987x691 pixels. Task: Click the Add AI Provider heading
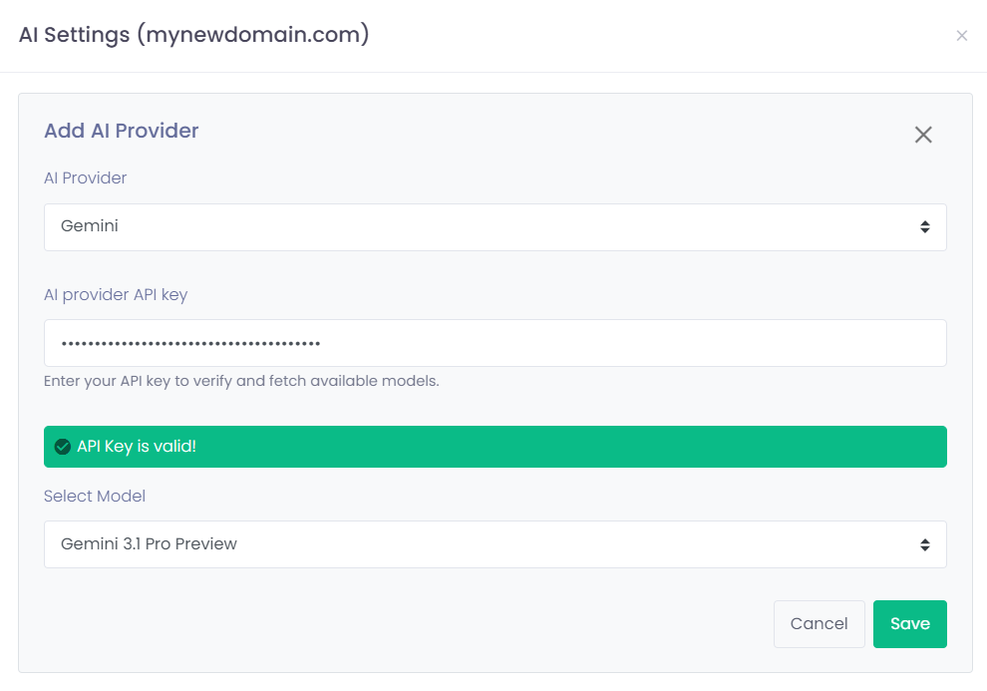tap(121, 131)
